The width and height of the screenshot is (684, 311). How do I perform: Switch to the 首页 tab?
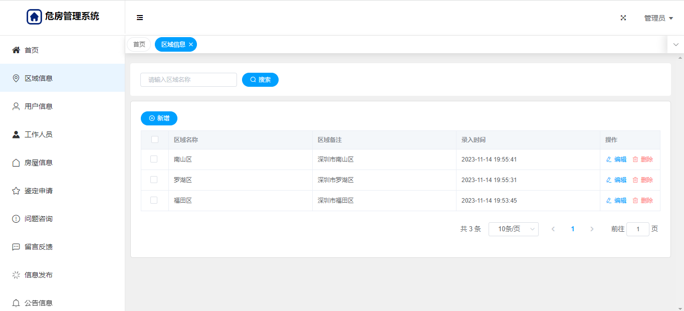(x=139, y=45)
